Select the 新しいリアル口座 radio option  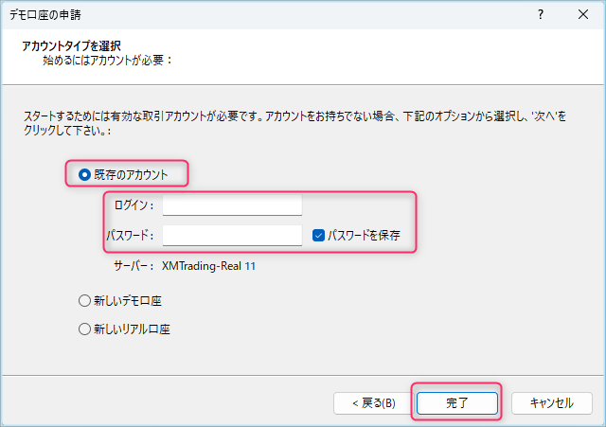point(84,329)
